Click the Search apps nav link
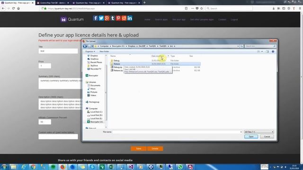The image size is (303, 170). pyautogui.click(x=161, y=20)
